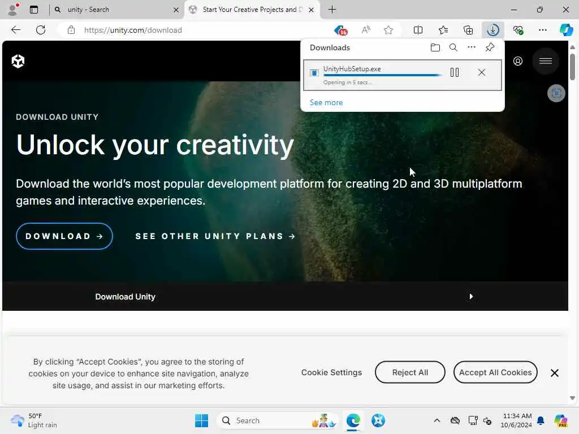This screenshot has height=434, width=579.
Task: Show hidden tray icons chevron
Action: coord(437,420)
